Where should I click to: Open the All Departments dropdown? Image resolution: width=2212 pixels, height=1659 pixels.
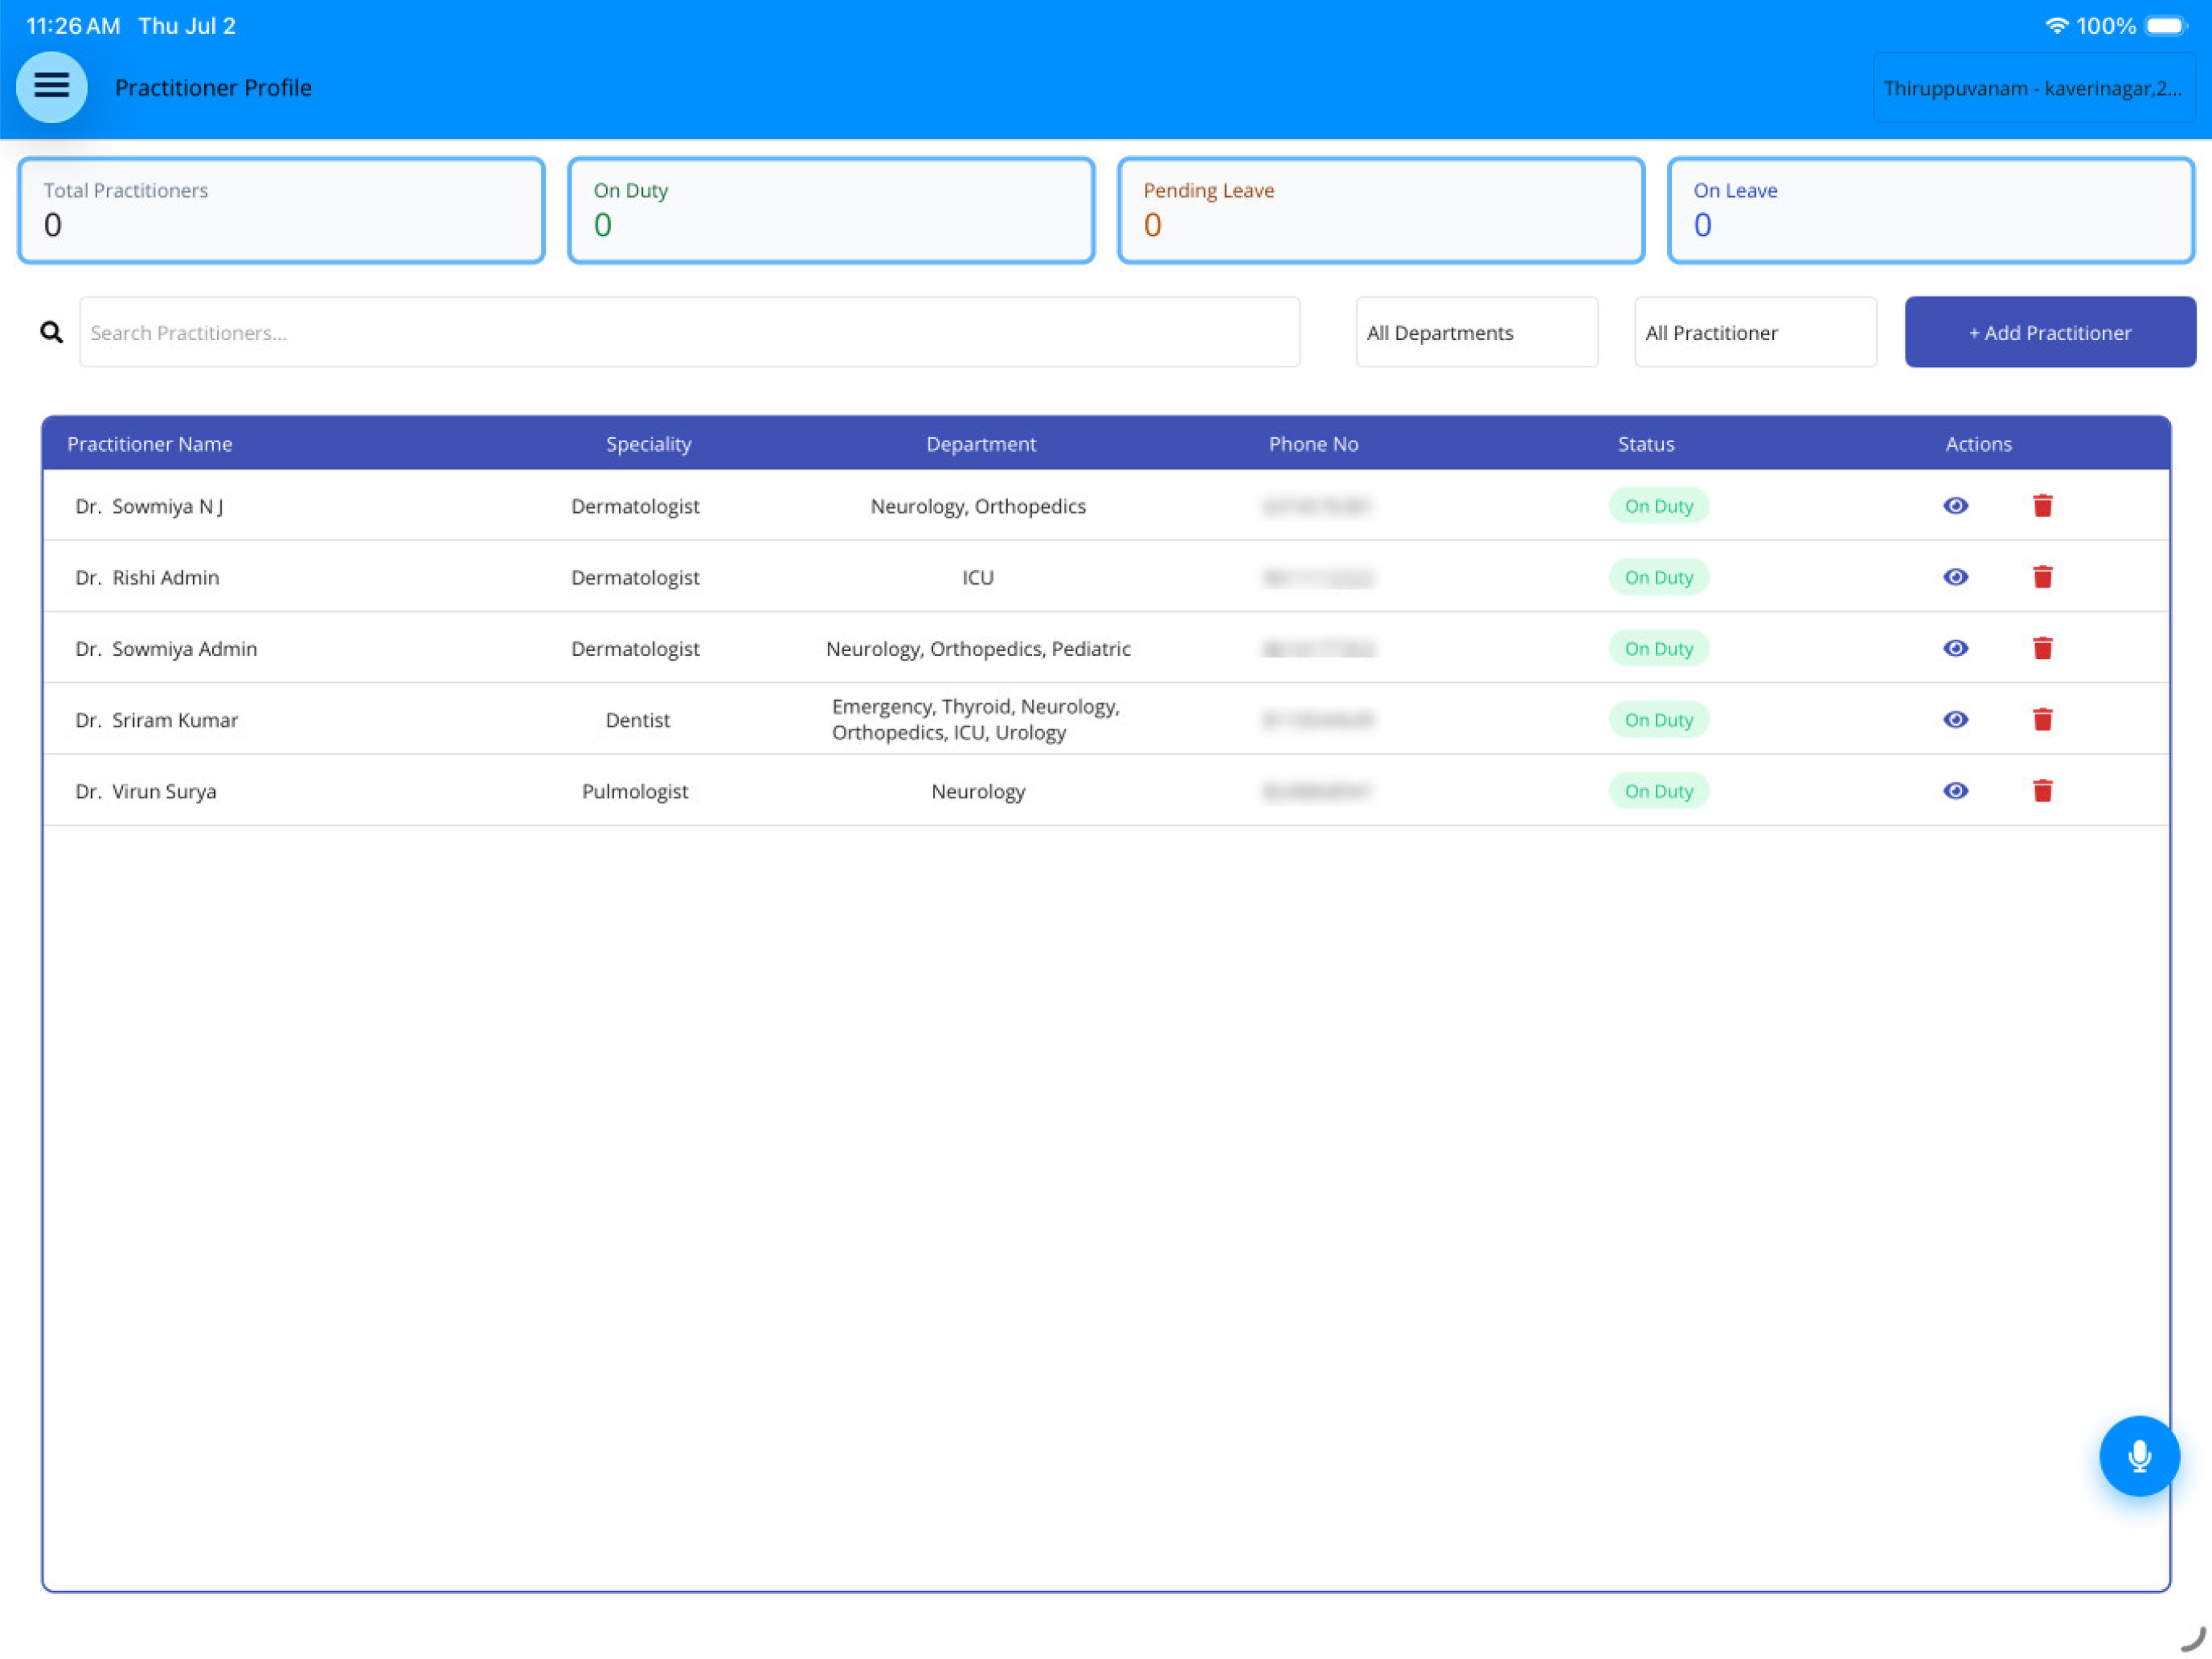(x=1476, y=332)
